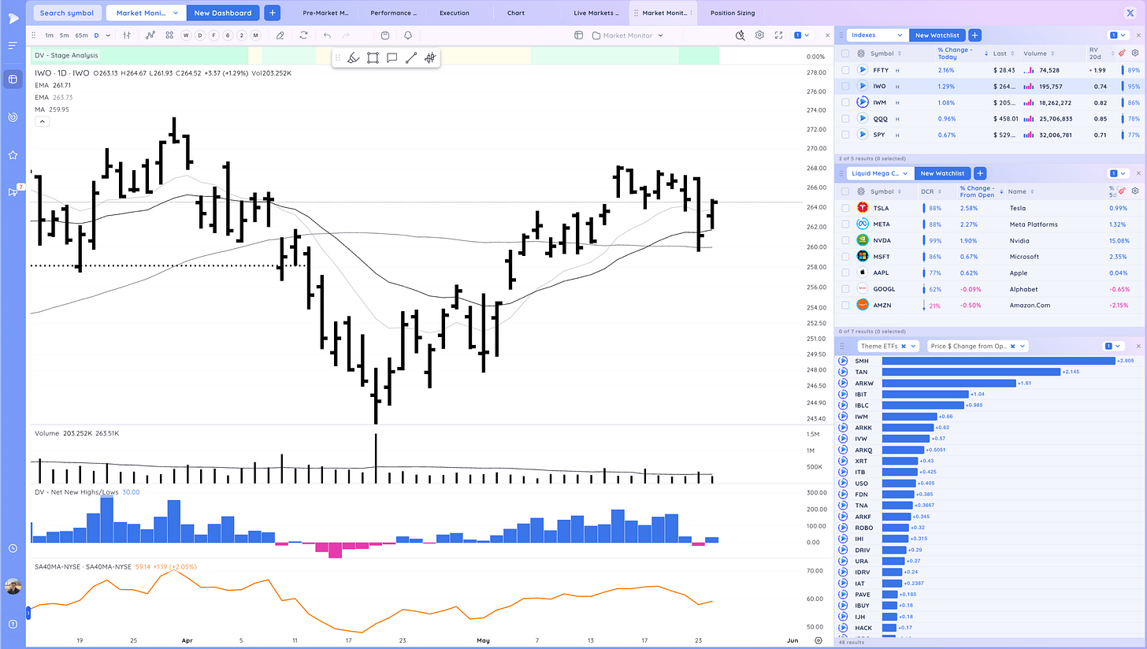Select the 65m timeframe
The width and height of the screenshot is (1147, 649).
[82, 35]
